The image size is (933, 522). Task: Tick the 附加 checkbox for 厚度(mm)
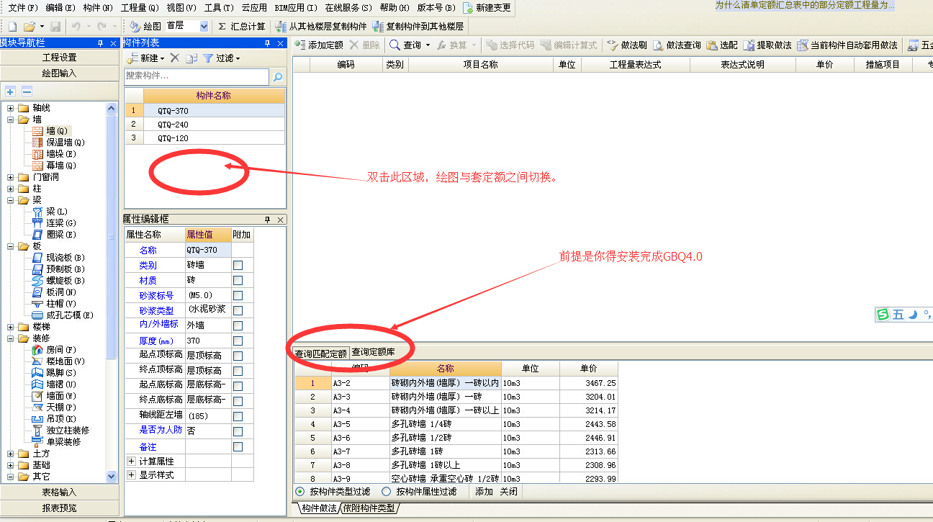click(x=238, y=341)
